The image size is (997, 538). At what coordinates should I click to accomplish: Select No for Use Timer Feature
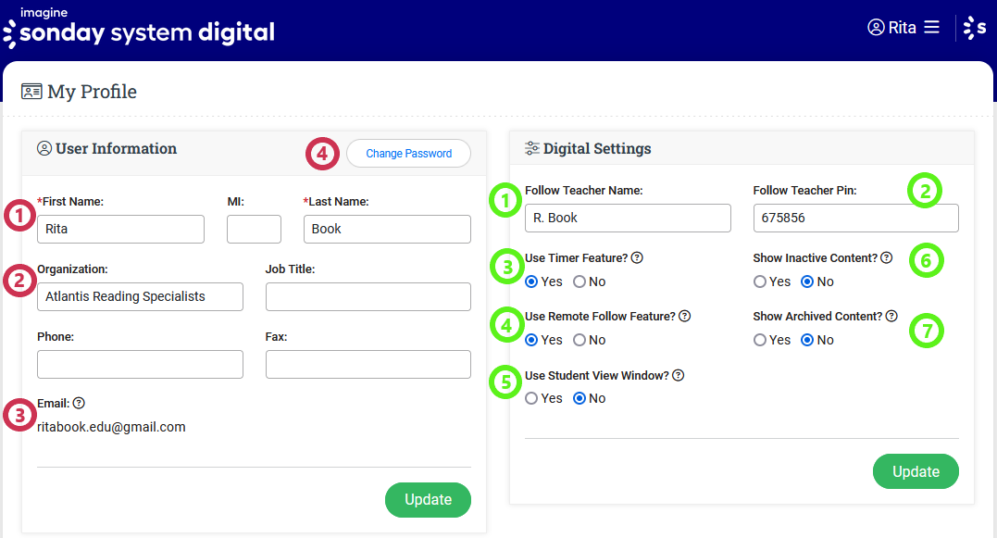580,282
